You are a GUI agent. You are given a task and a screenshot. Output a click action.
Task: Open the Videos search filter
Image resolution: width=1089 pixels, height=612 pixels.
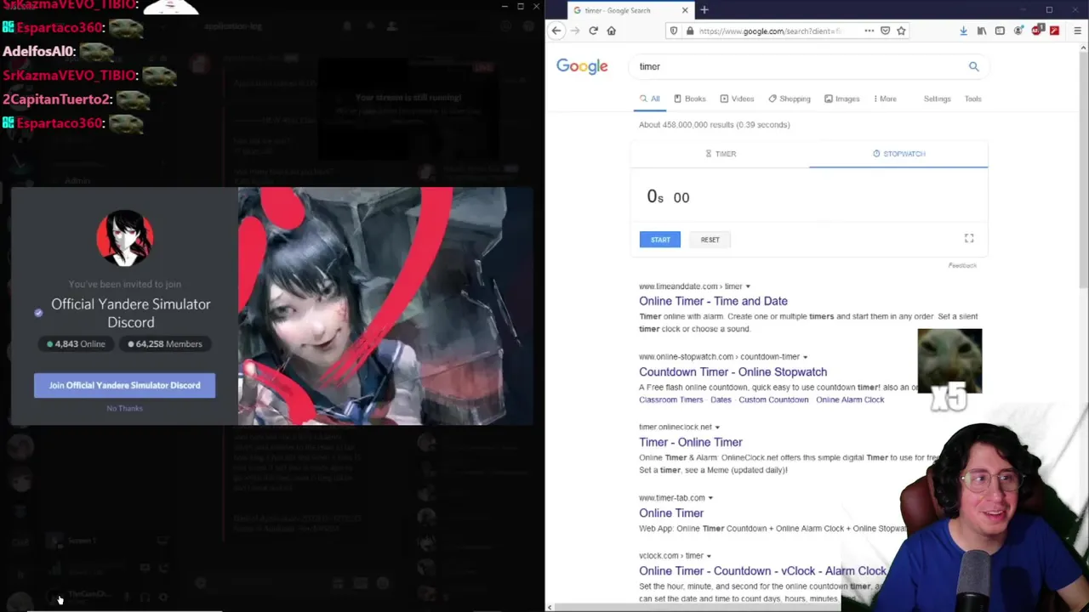point(737,99)
